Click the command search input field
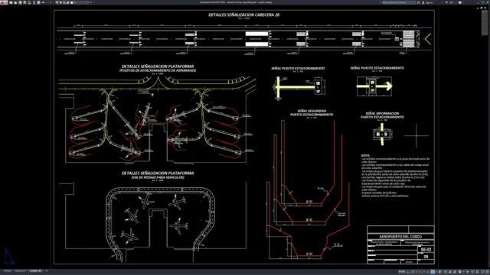 399,2
